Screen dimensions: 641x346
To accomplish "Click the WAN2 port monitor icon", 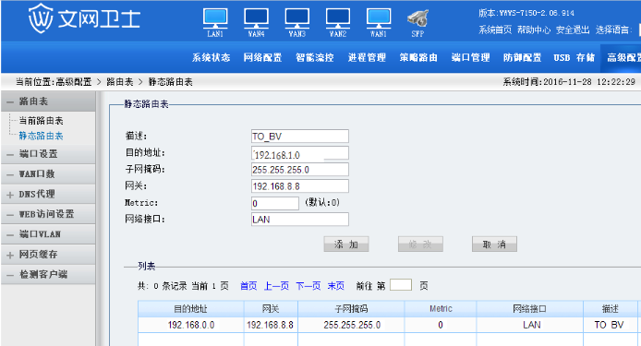I will pos(338,18).
